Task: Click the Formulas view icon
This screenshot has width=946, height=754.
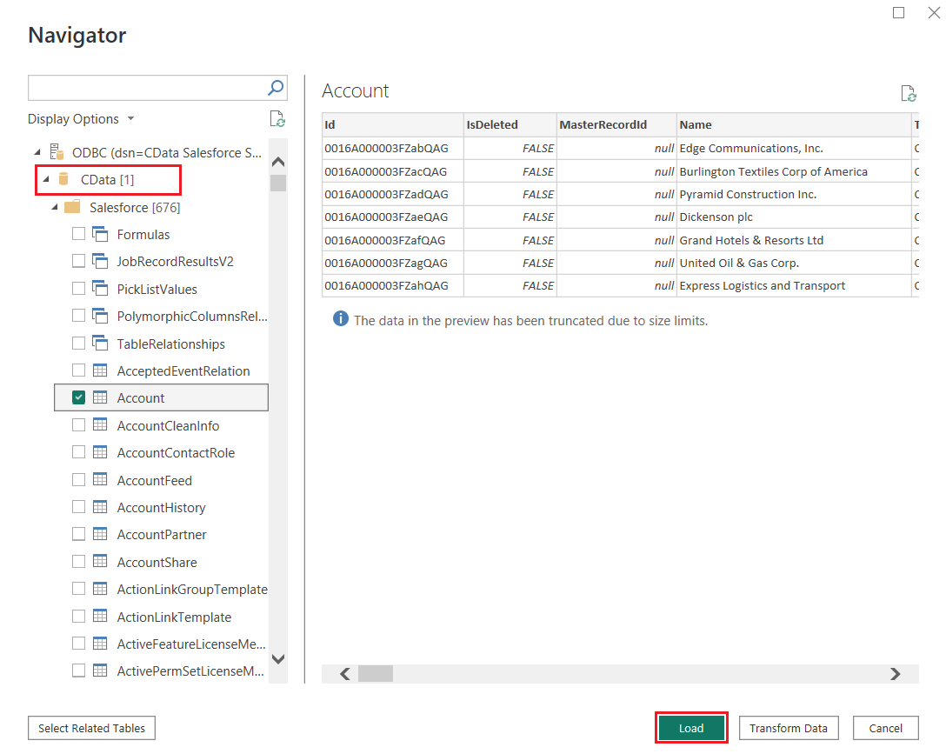Action: (100, 235)
